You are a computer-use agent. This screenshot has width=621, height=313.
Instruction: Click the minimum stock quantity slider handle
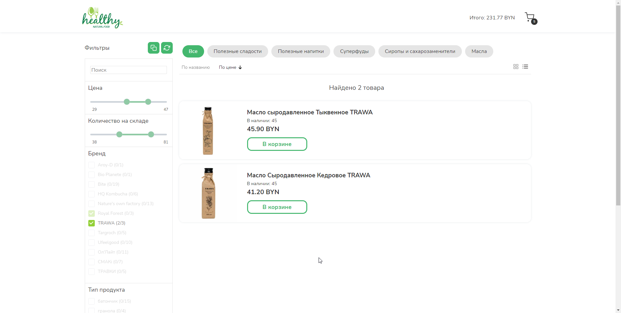pos(119,134)
